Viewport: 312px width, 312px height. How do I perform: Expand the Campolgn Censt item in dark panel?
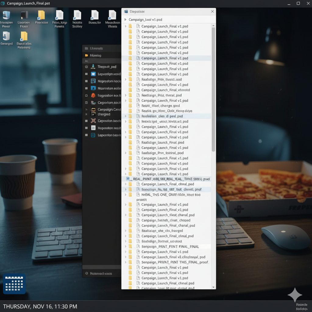[x=87, y=109]
